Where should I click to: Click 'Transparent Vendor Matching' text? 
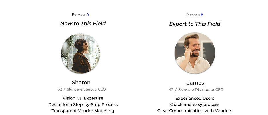tap(83, 111)
